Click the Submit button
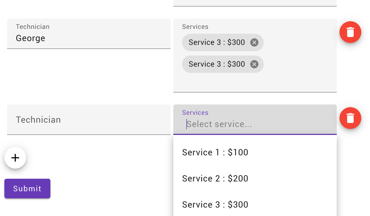The width and height of the screenshot is (370, 216). point(27,189)
